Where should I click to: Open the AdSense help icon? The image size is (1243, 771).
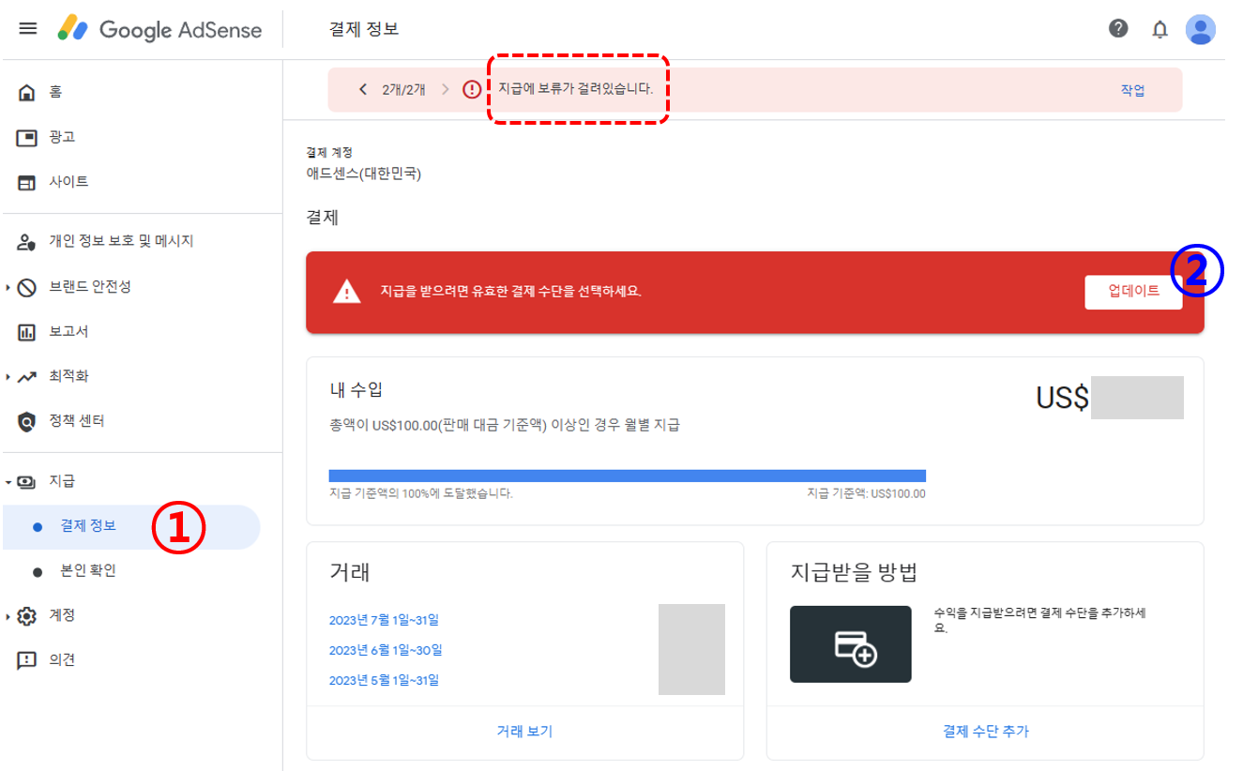point(1117,29)
